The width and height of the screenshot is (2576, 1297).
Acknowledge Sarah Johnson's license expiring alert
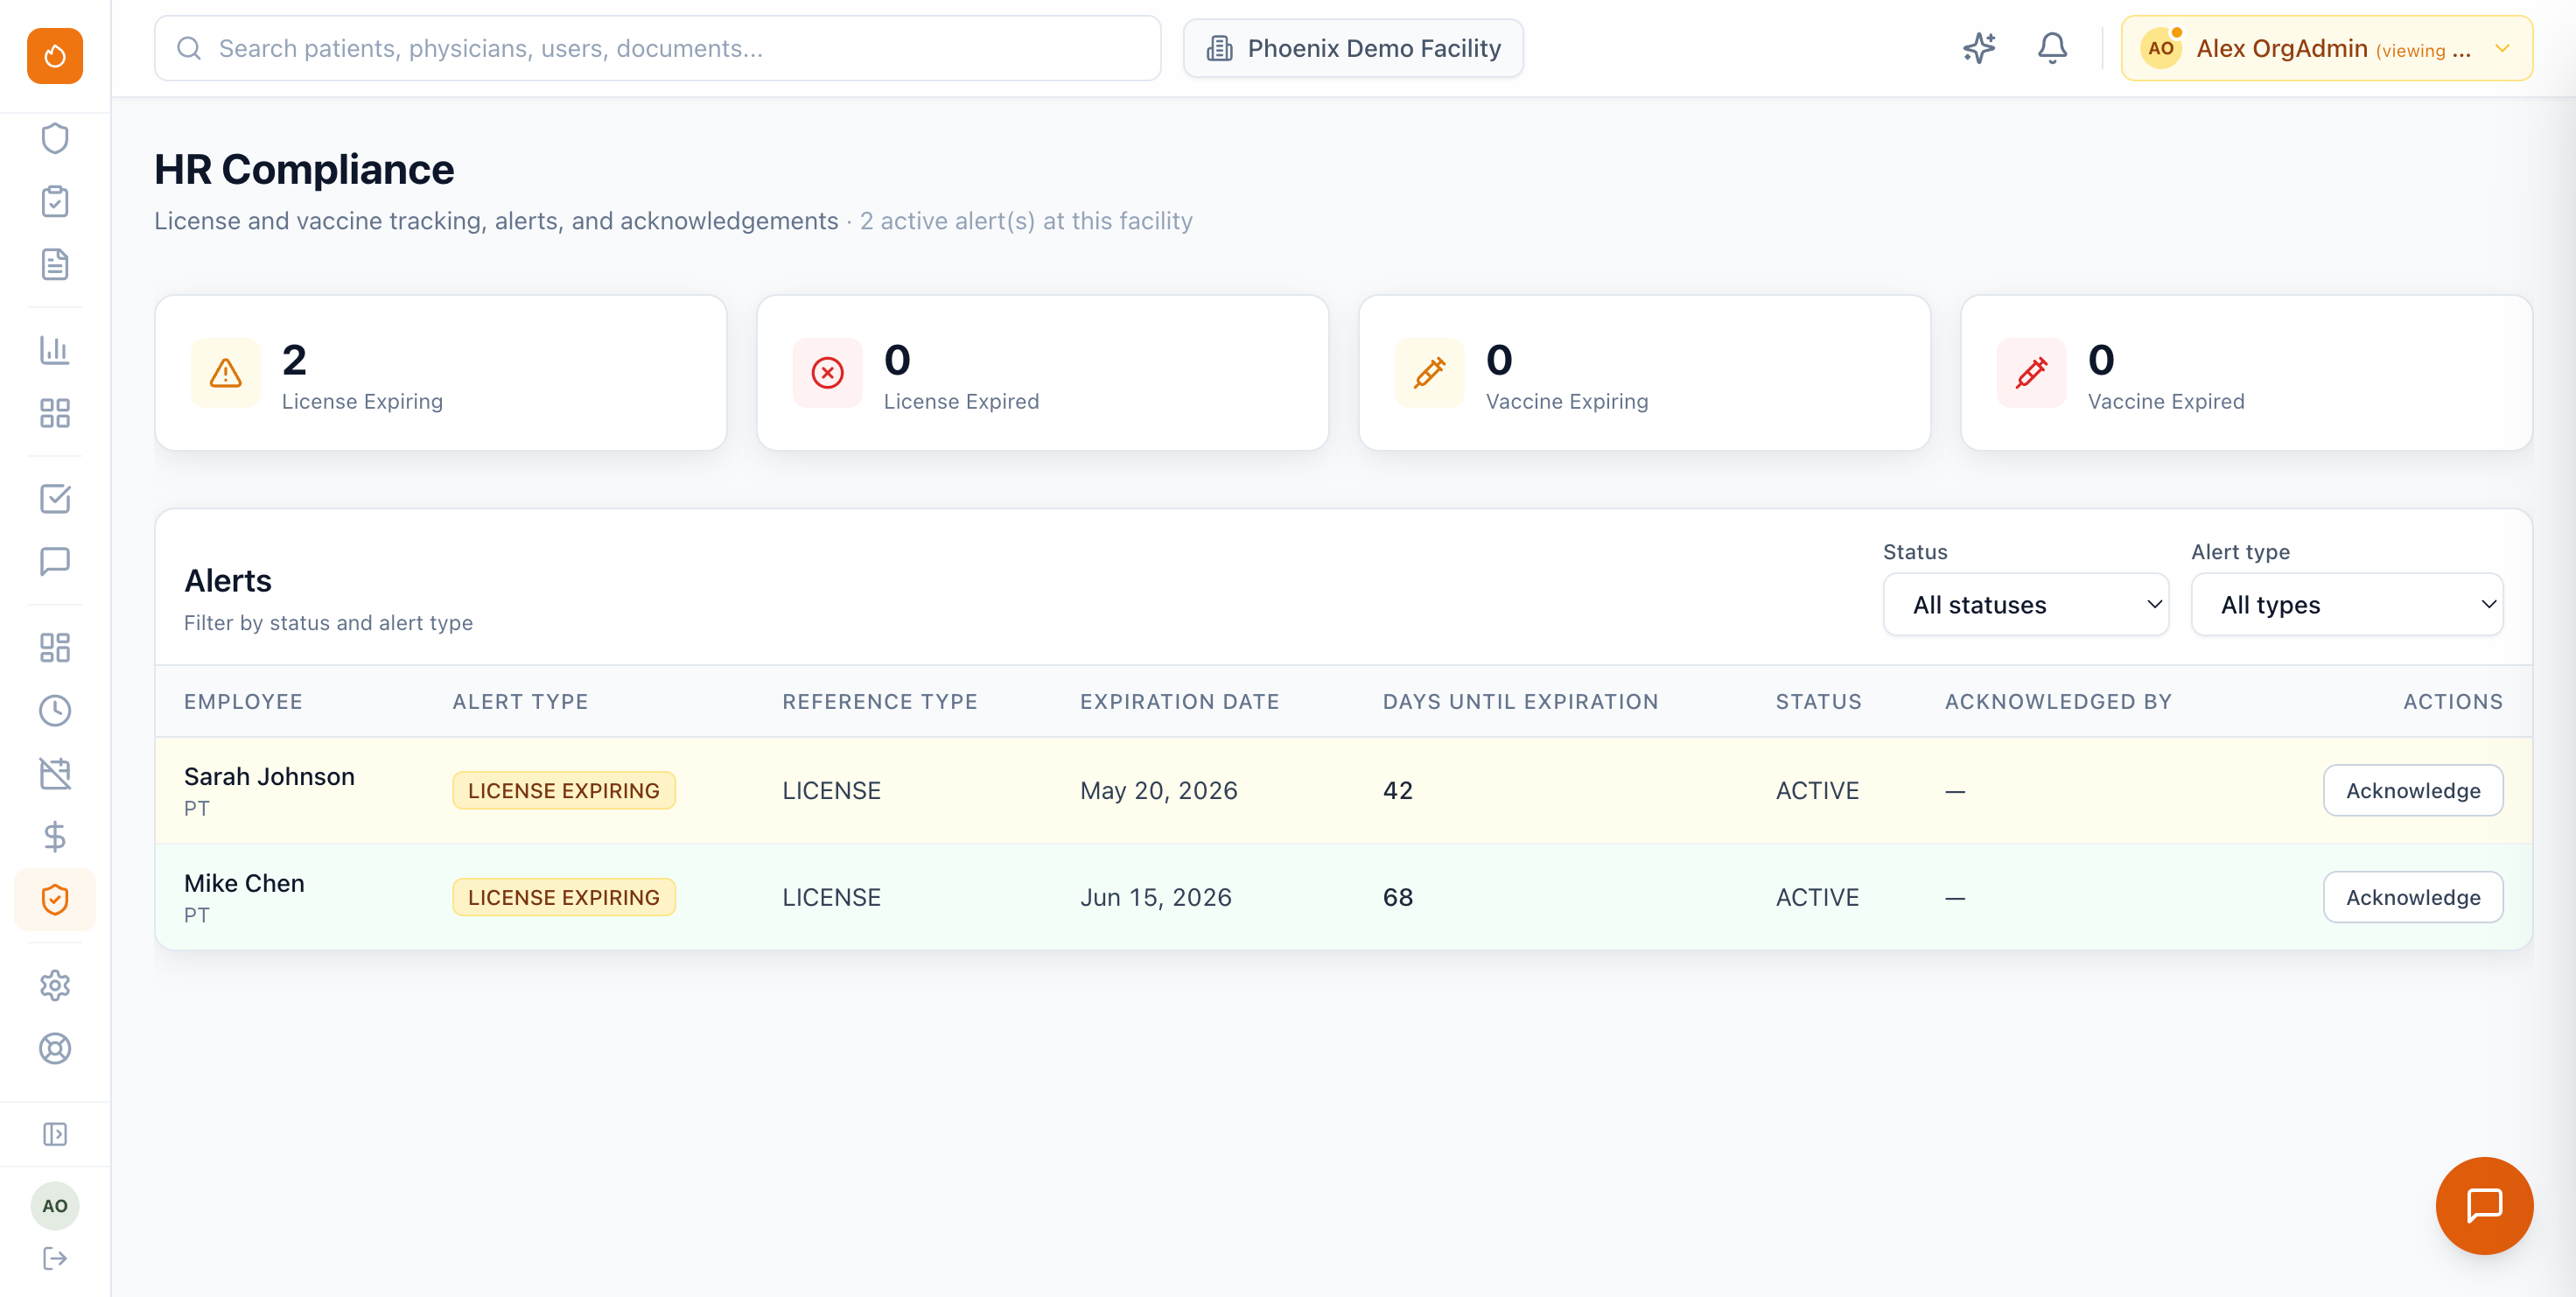click(2412, 790)
